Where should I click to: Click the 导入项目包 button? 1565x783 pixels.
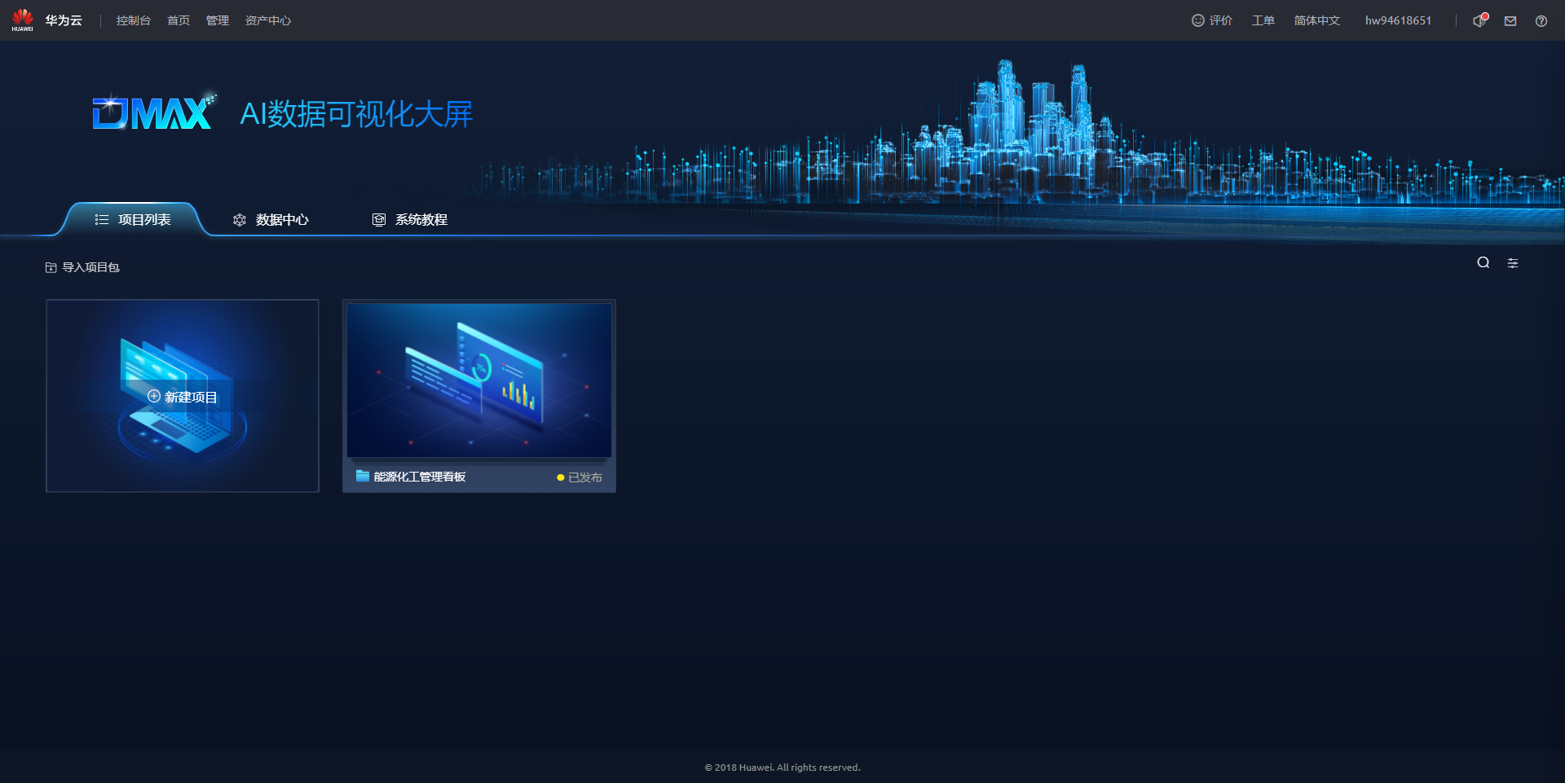tap(82, 267)
